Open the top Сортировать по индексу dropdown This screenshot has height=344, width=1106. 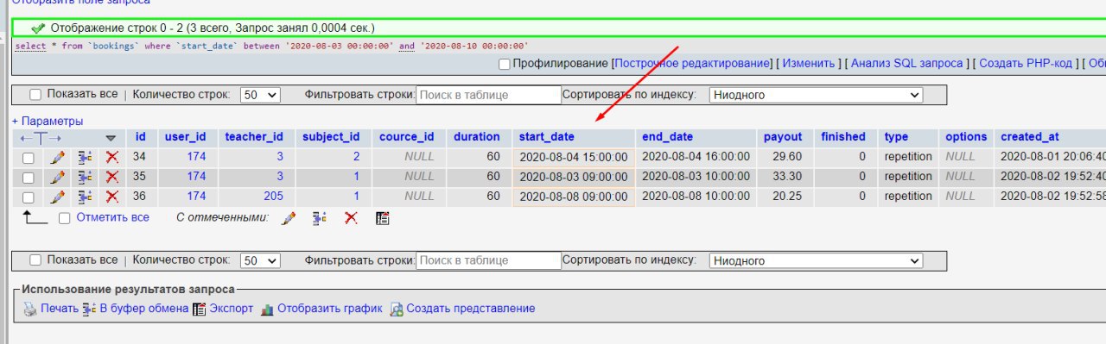pos(816,95)
